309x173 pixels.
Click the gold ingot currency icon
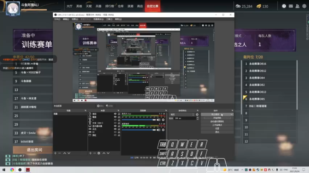(259, 6)
